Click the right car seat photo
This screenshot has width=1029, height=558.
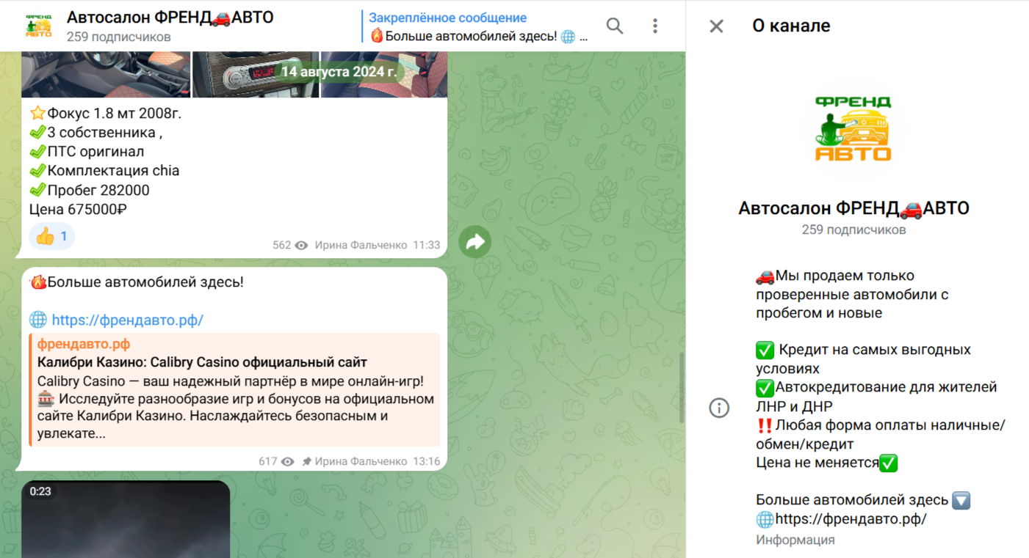click(384, 74)
